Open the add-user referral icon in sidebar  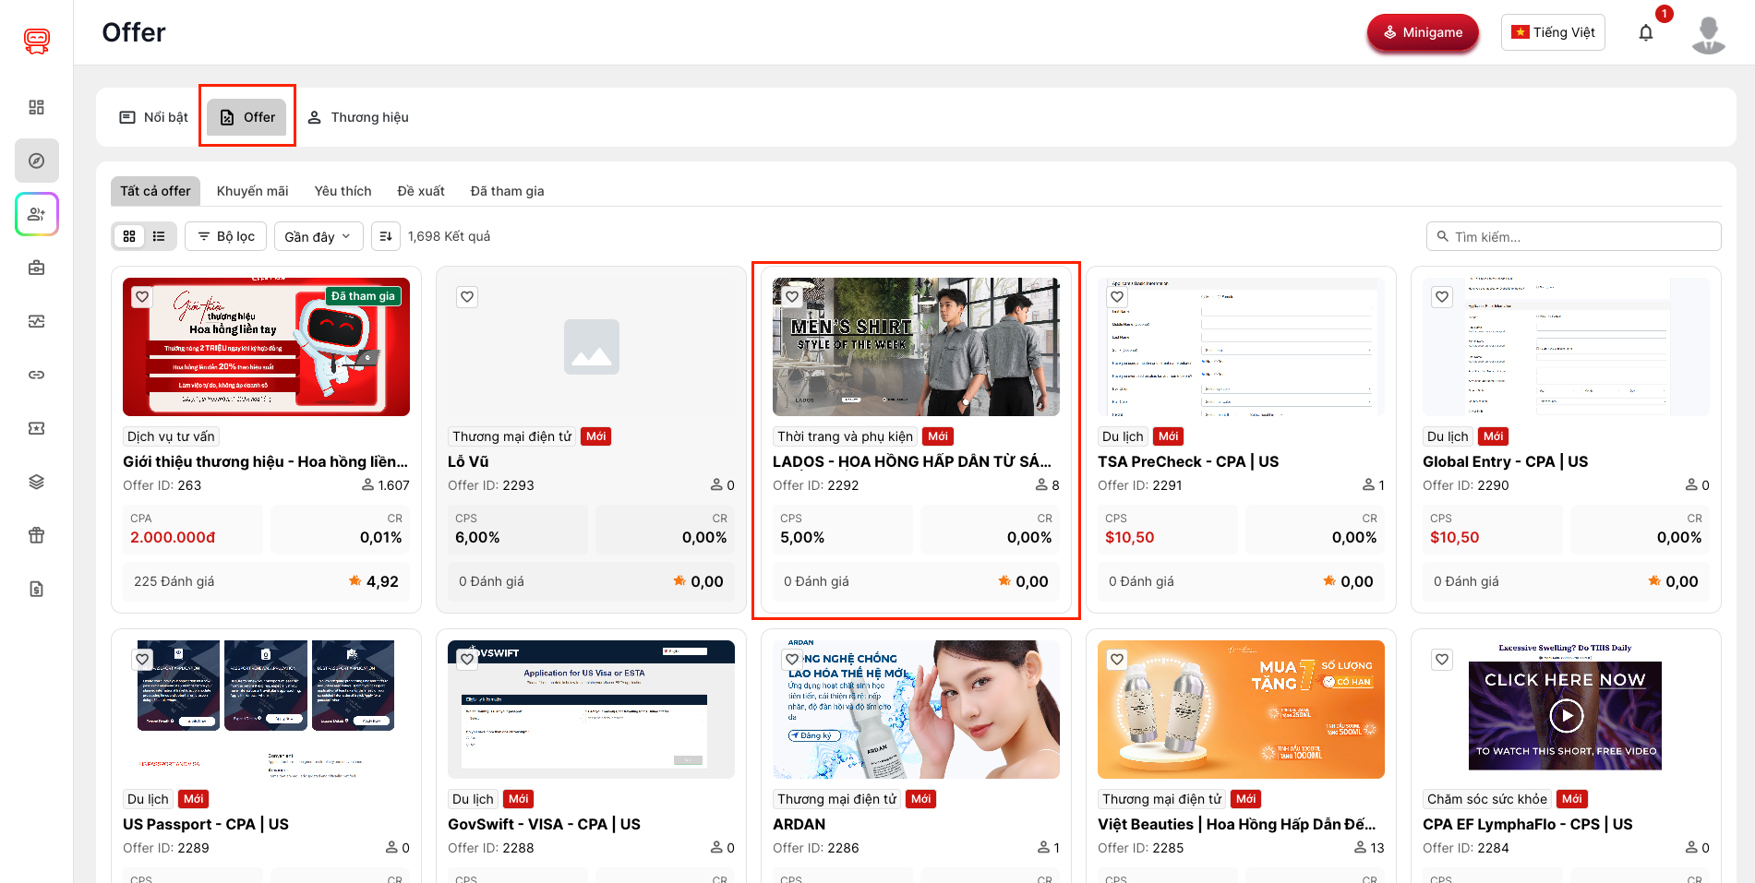37,214
